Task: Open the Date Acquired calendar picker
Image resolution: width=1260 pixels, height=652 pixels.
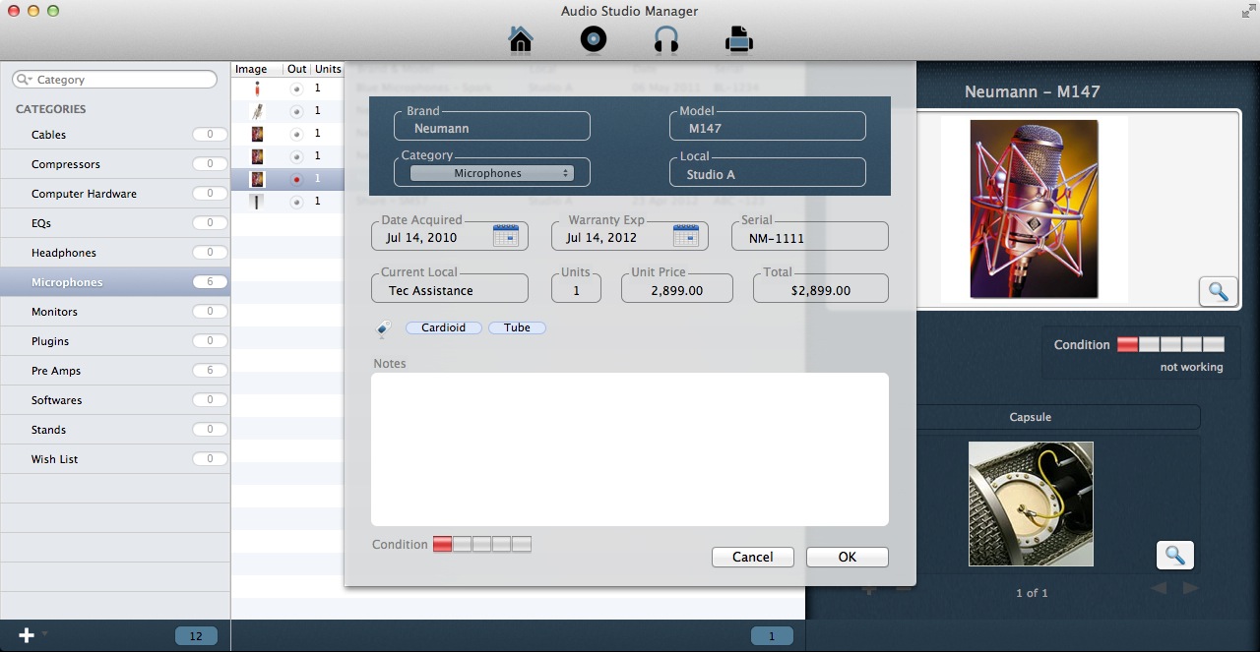Action: coord(505,236)
